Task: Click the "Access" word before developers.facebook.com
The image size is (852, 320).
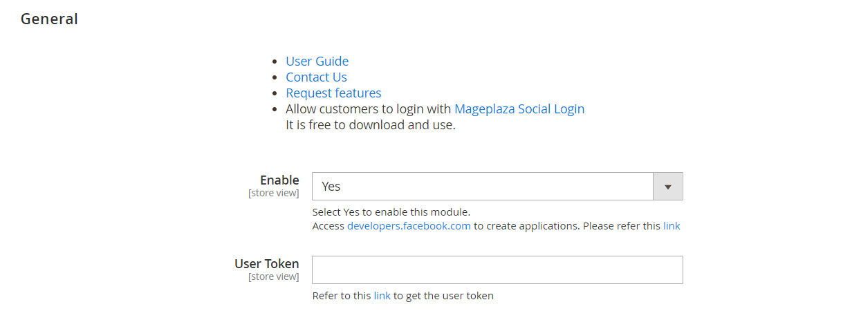Action: coord(328,226)
